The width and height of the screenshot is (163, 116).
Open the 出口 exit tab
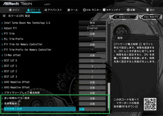click(x=150, y=10)
